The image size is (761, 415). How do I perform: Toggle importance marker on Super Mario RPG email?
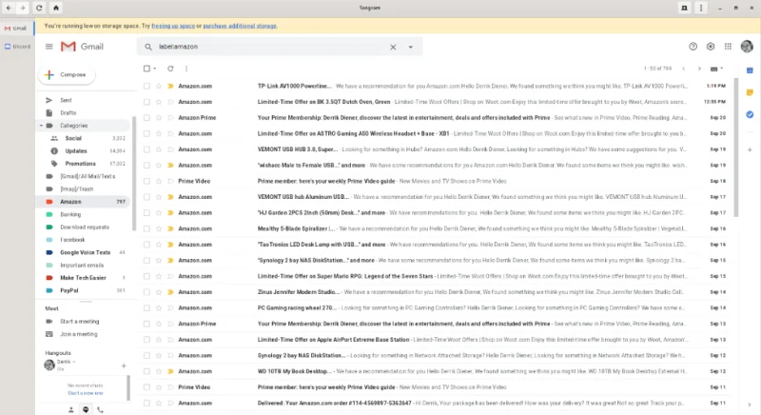click(170, 276)
